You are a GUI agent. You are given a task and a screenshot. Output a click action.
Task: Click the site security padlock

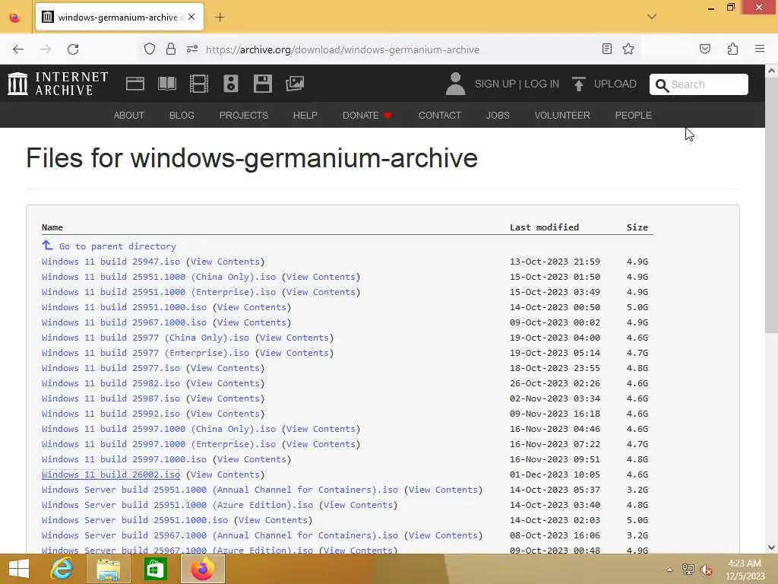tap(171, 49)
